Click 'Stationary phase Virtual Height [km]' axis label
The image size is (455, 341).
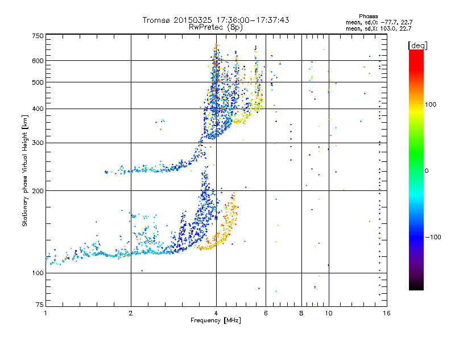click(x=25, y=170)
